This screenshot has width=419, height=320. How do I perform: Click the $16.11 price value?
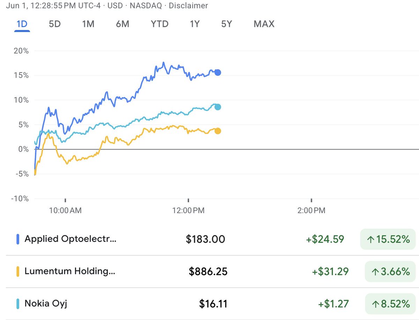pos(213,304)
